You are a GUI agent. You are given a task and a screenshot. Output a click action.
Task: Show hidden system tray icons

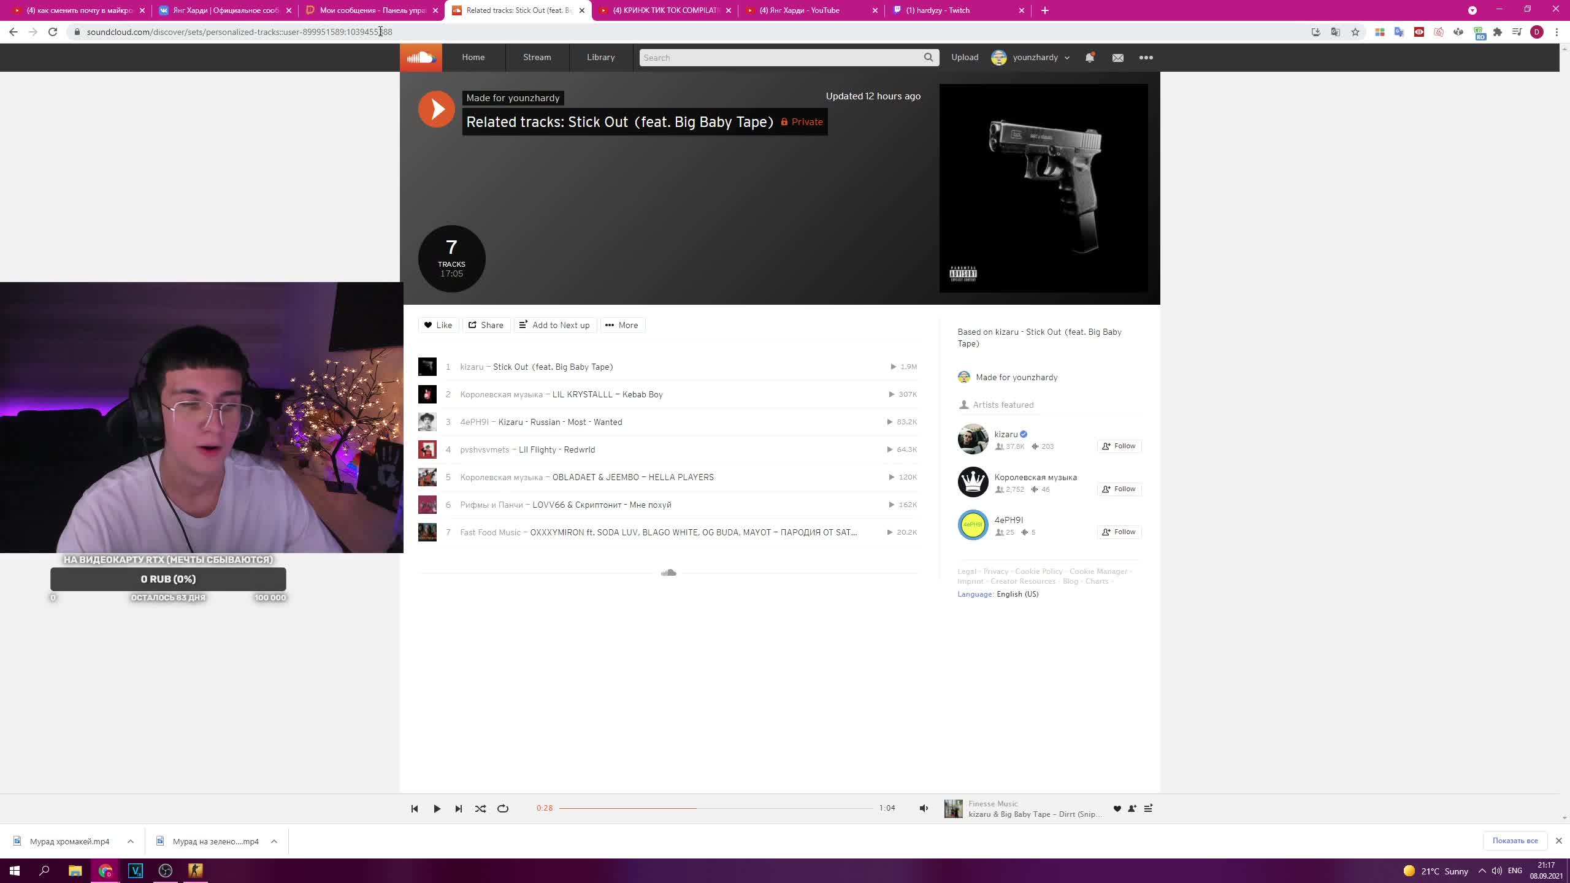(x=1482, y=871)
